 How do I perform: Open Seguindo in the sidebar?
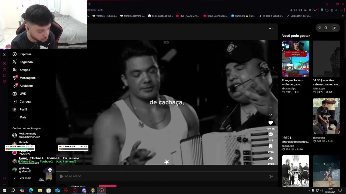point(23,62)
